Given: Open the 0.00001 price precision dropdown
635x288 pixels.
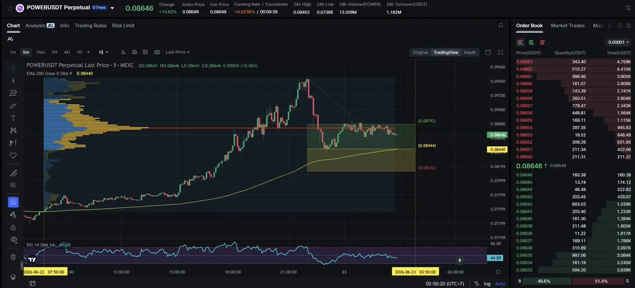Looking at the screenshot, I should tap(618, 42).
